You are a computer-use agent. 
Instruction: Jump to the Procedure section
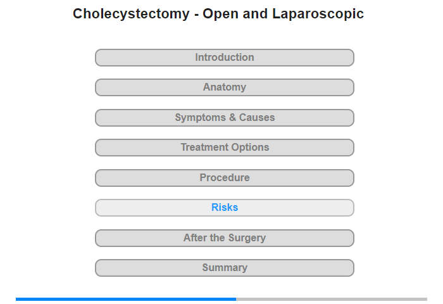point(225,178)
